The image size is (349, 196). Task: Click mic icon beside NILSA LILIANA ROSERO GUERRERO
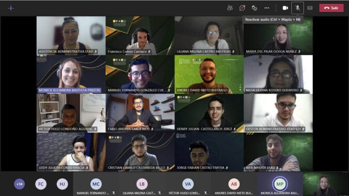(x=301, y=90)
